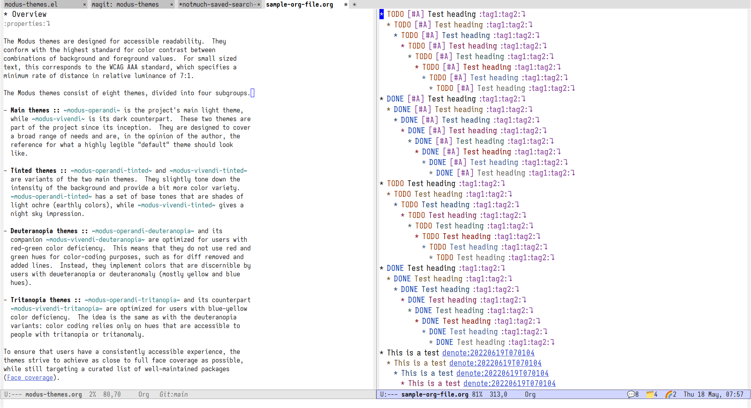Place cursor after 'four subgroups.' in left pane
This screenshot has height=408, width=751.
point(252,93)
